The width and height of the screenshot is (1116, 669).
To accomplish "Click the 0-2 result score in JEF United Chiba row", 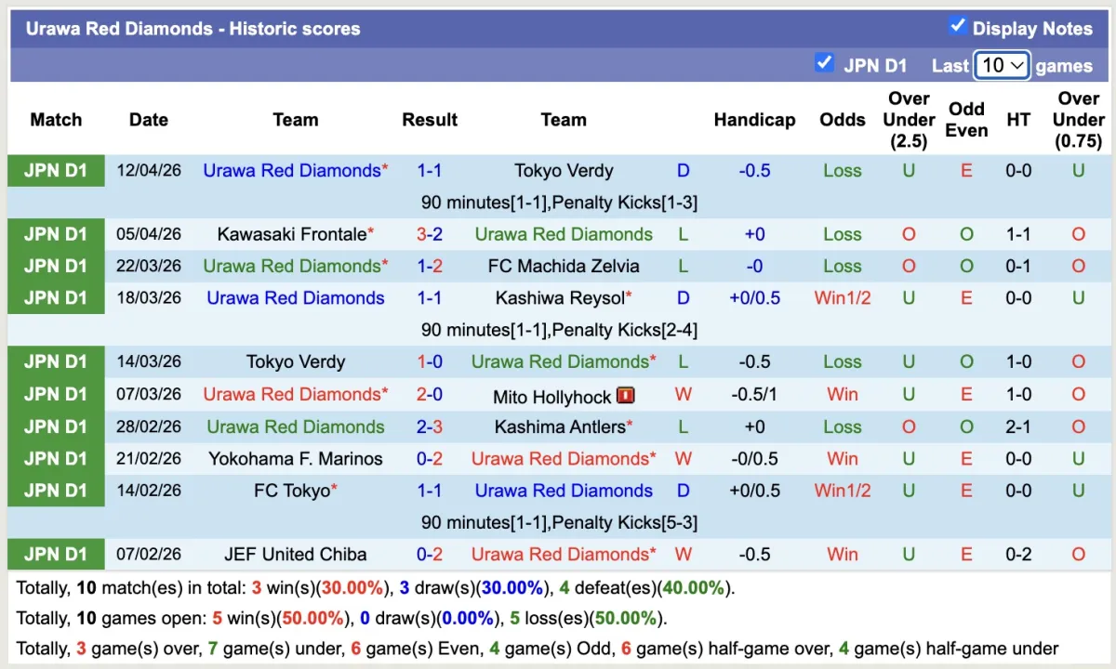I will pos(430,554).
